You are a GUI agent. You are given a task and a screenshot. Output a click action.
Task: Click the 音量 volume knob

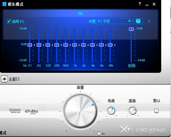coord(80,111)
